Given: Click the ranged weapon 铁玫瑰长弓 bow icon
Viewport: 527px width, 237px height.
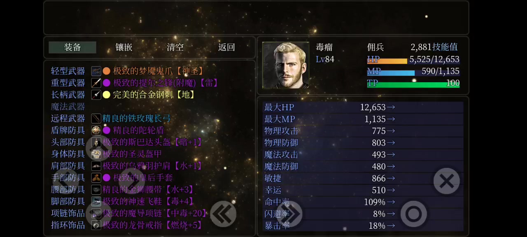Looking at the screenshot, I should [96, 118].
